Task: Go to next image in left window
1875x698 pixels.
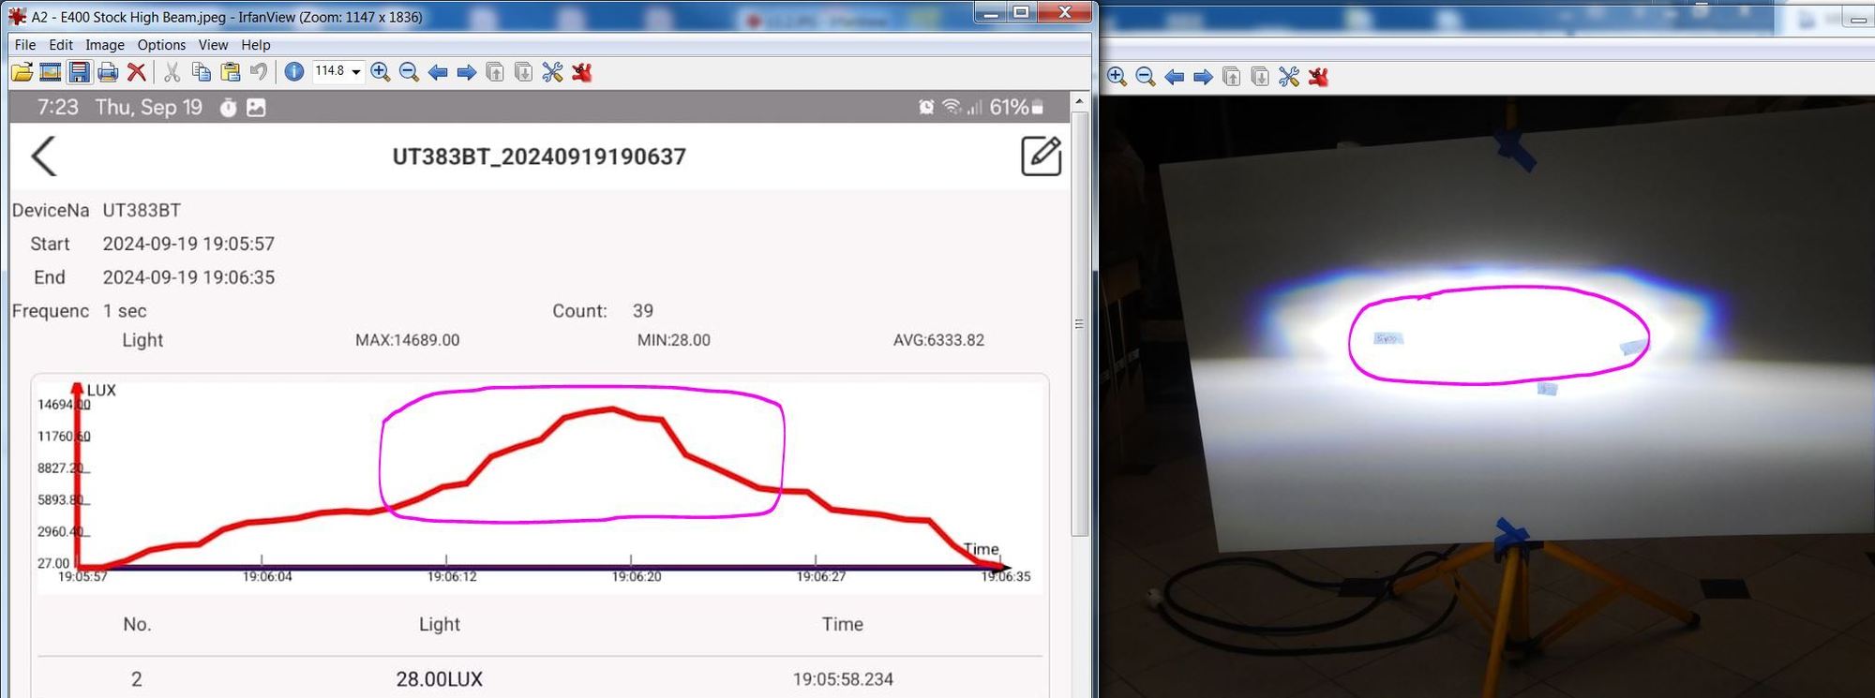Action: tap(466, 72)
